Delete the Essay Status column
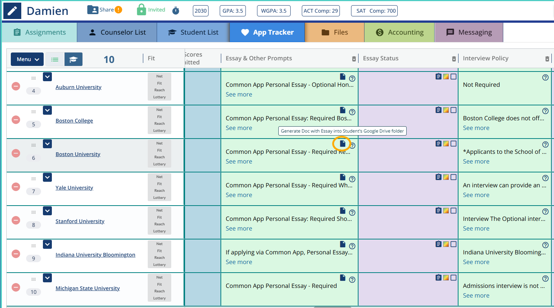 tap(454, 59)
